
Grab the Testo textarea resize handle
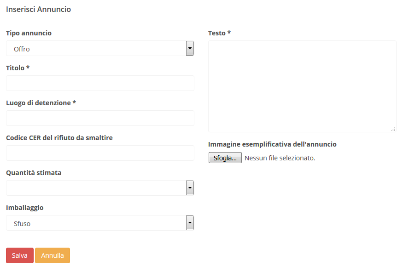[x=393, y=130]
